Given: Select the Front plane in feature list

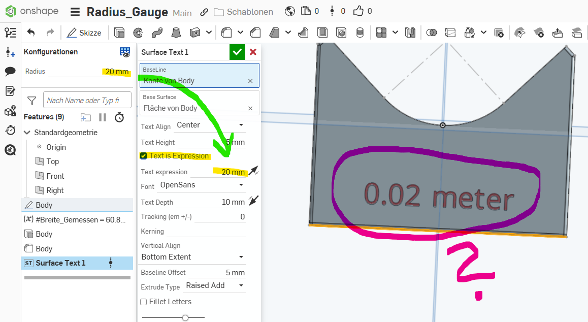Looking at the screenshot, I should 55,176.
